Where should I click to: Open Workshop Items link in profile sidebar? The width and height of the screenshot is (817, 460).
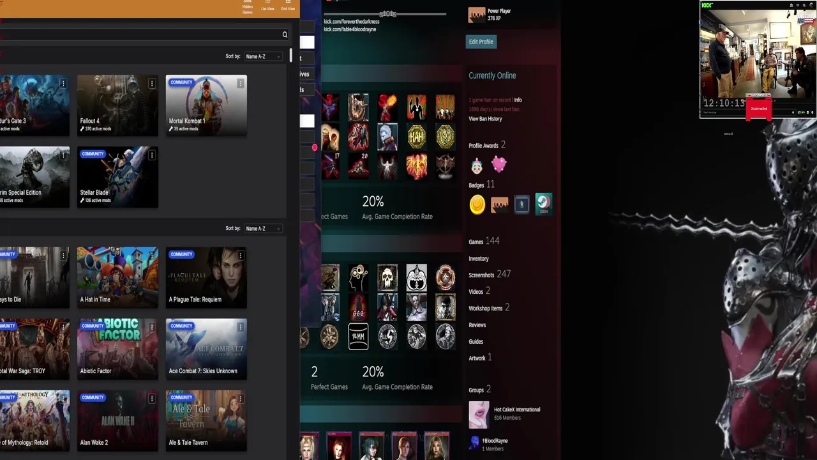(x=489, y=308)
